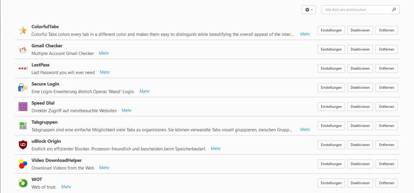
Task: Select the Tabgruppen green squares icon
Action: [23, 126]
